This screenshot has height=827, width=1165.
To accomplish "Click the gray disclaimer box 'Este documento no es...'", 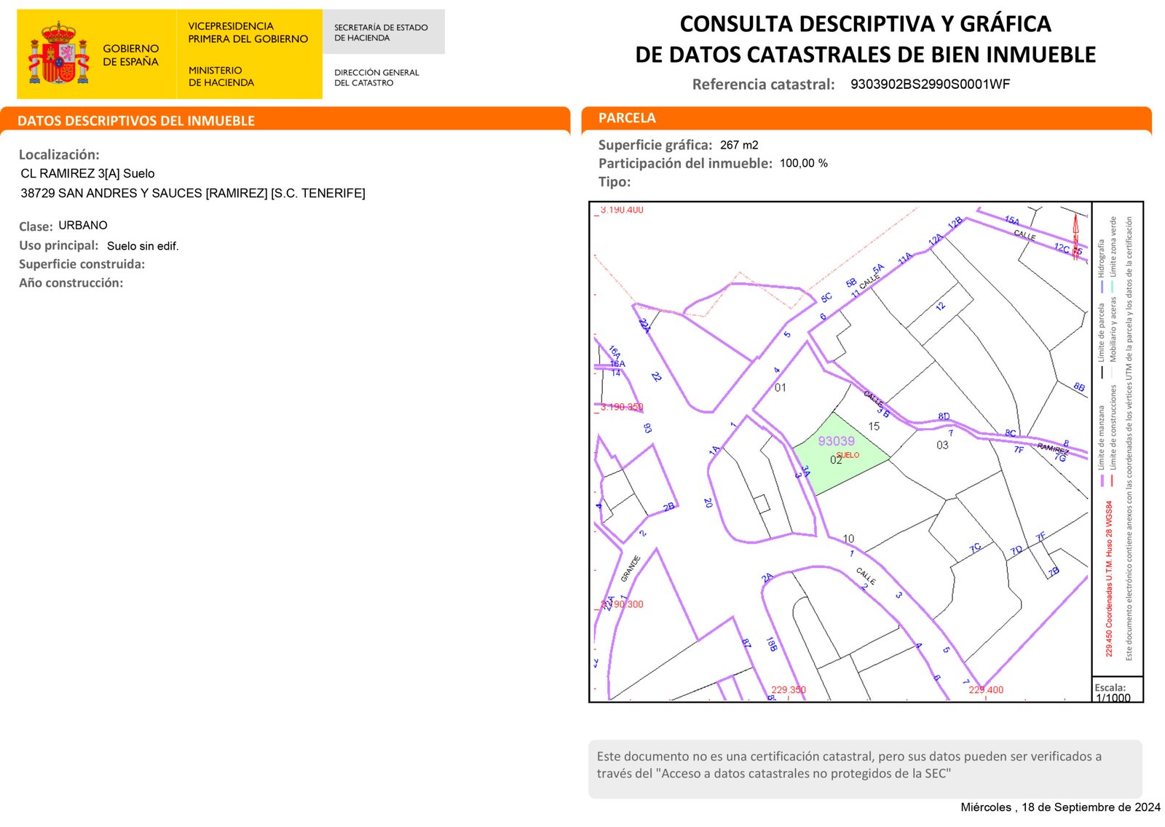I will click(x=865, y=769).
